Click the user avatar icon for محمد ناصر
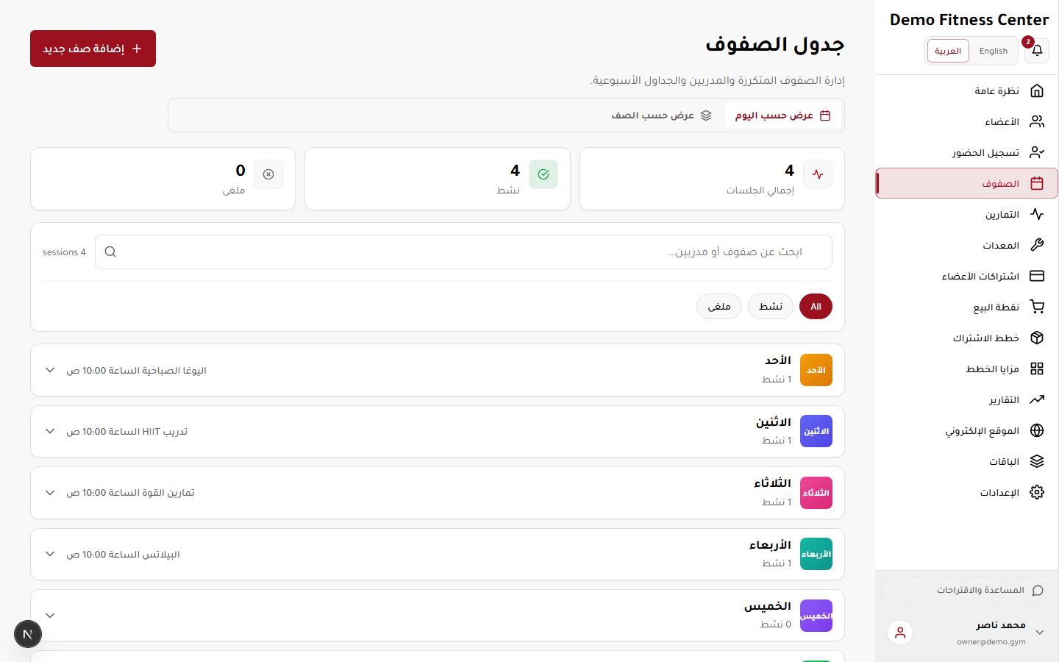The image size is (1059, 662). (x=900, y=633)
